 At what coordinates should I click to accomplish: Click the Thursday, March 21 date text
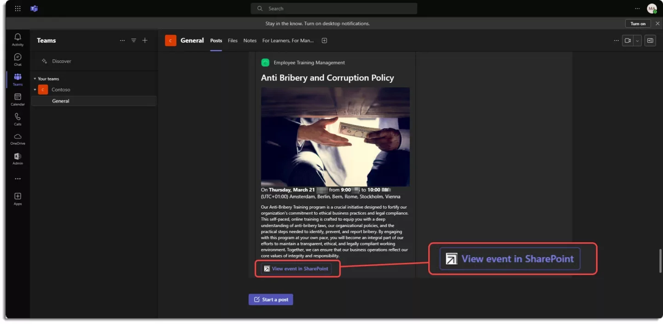click(292, 190)
